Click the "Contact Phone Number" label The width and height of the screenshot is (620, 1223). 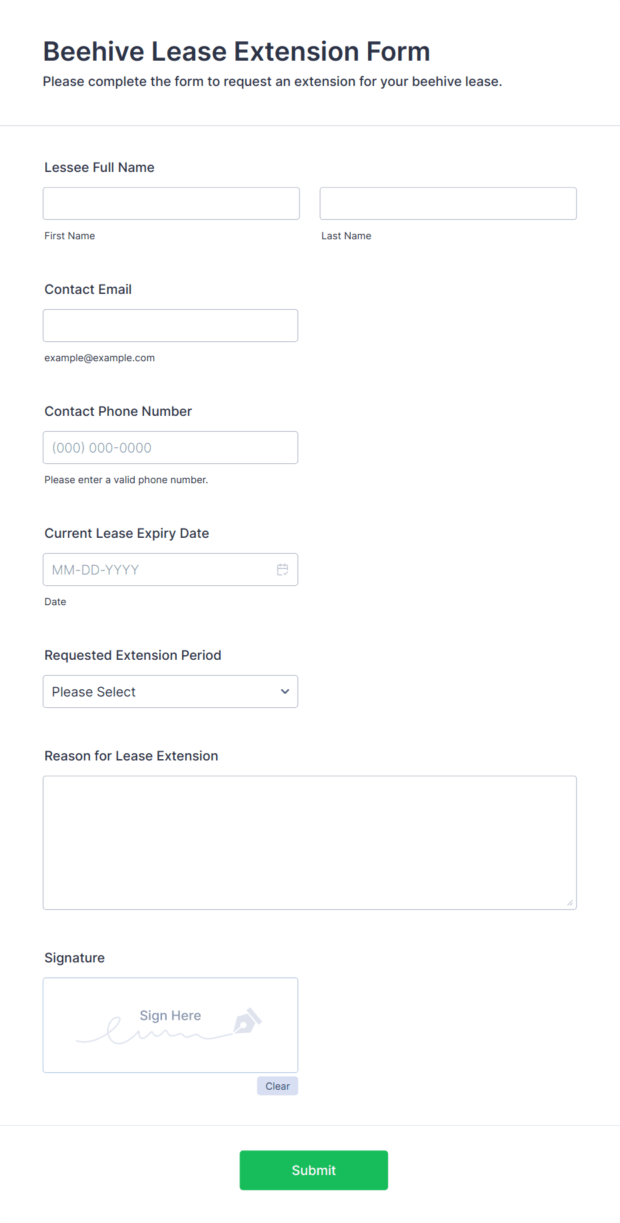[x=118, y=411]
